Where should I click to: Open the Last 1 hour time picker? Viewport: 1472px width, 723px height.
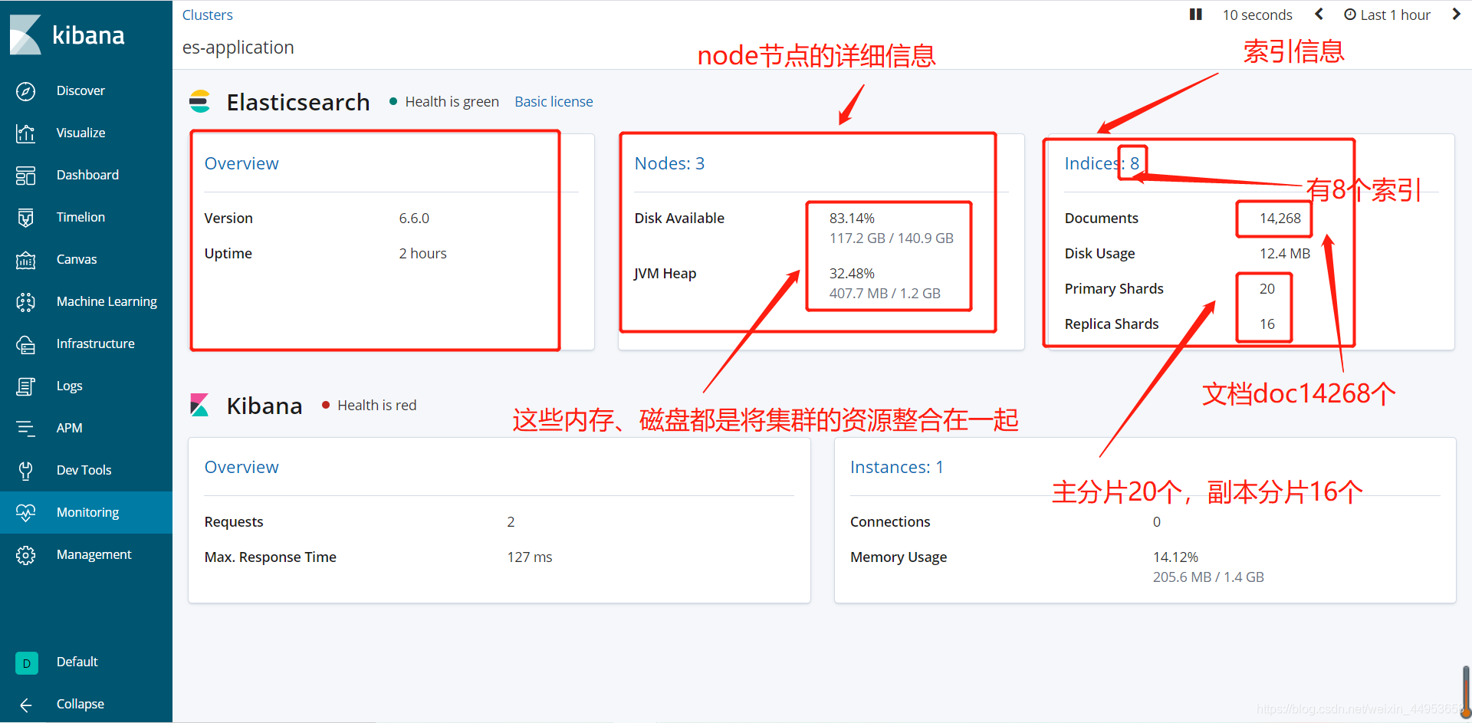1387,15
